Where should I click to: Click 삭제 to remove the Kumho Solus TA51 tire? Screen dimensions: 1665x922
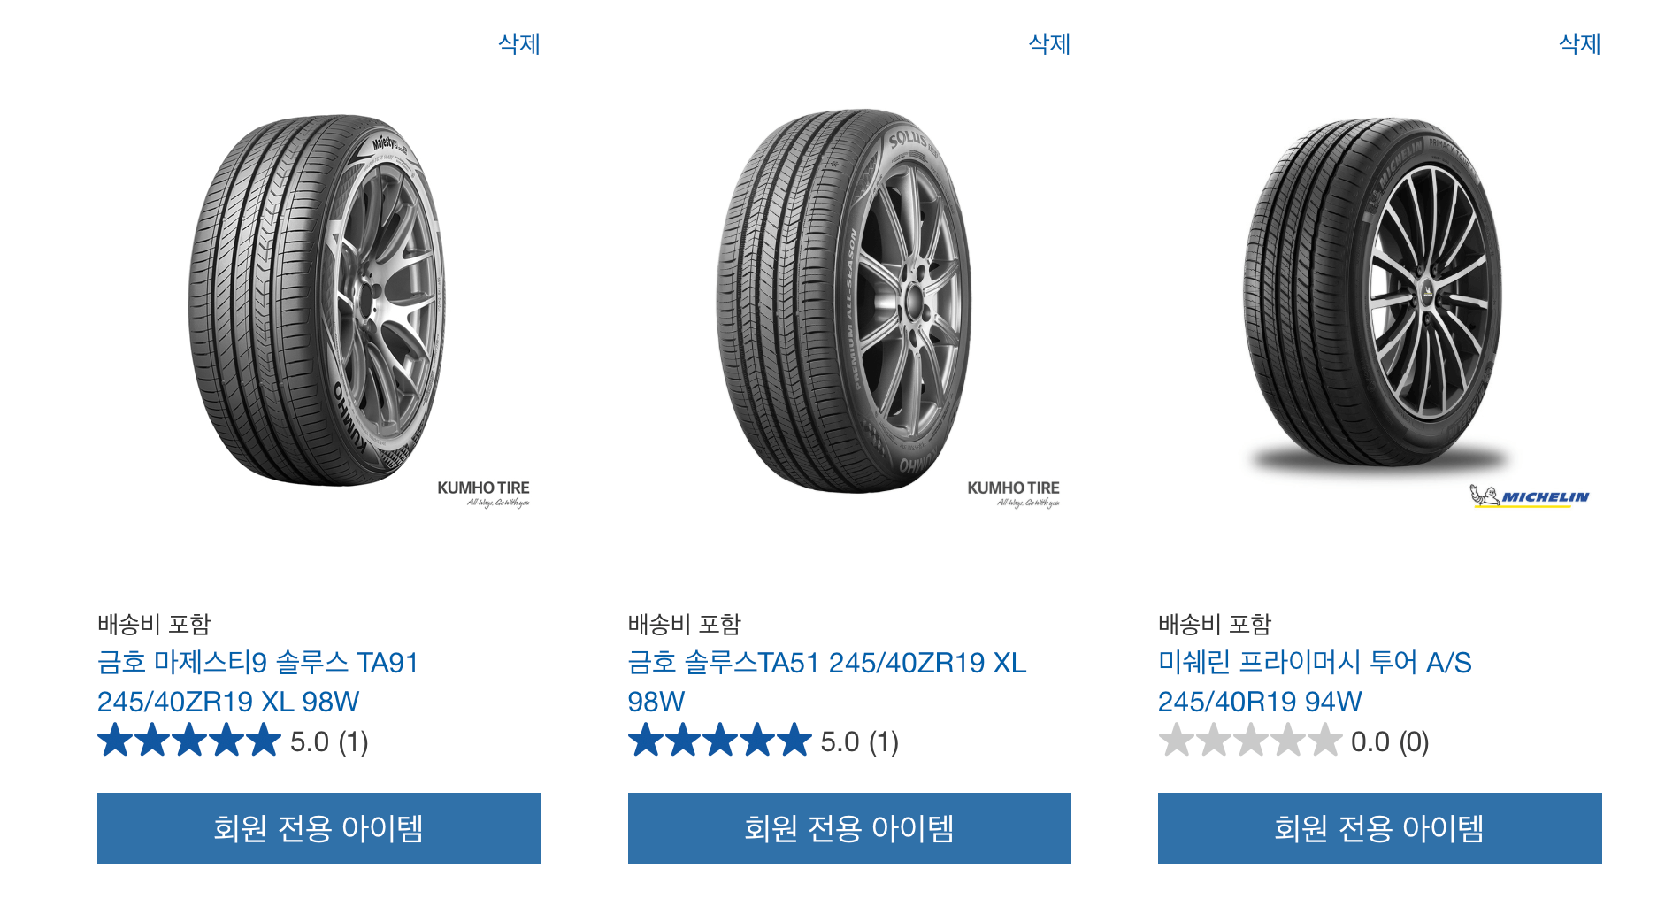(x=1048, y=42)
